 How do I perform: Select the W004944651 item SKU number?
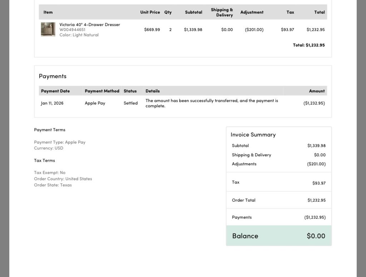72,30
